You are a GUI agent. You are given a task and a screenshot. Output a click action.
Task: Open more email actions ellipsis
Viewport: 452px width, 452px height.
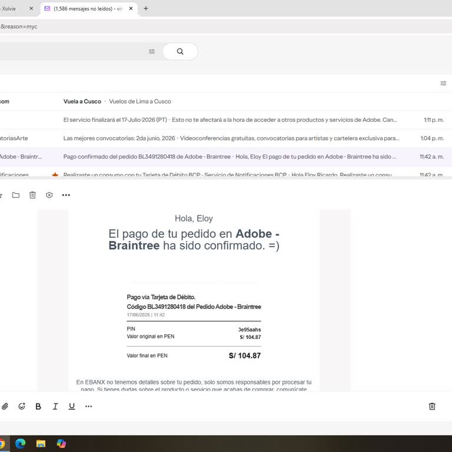[66, 195]
